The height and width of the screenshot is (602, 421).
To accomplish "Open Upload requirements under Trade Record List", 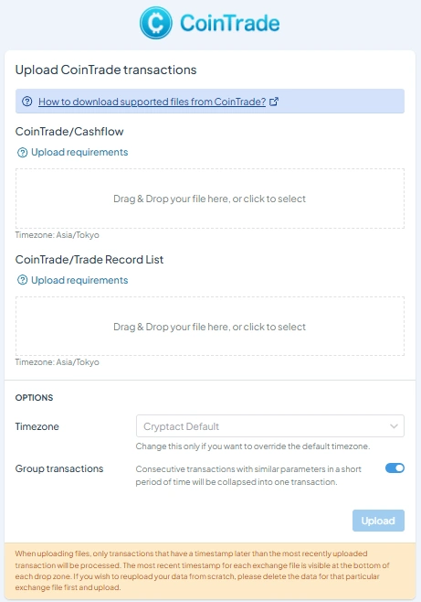I will (79, 280).
